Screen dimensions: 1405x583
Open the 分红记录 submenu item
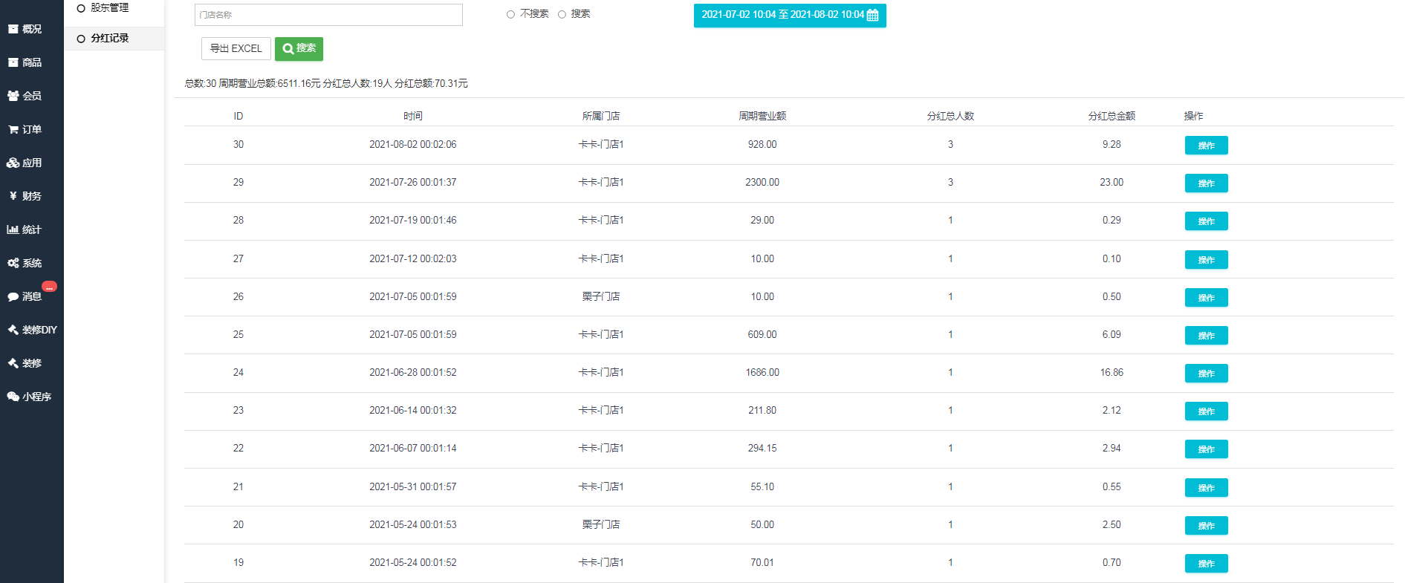click(x=109, y=38)
